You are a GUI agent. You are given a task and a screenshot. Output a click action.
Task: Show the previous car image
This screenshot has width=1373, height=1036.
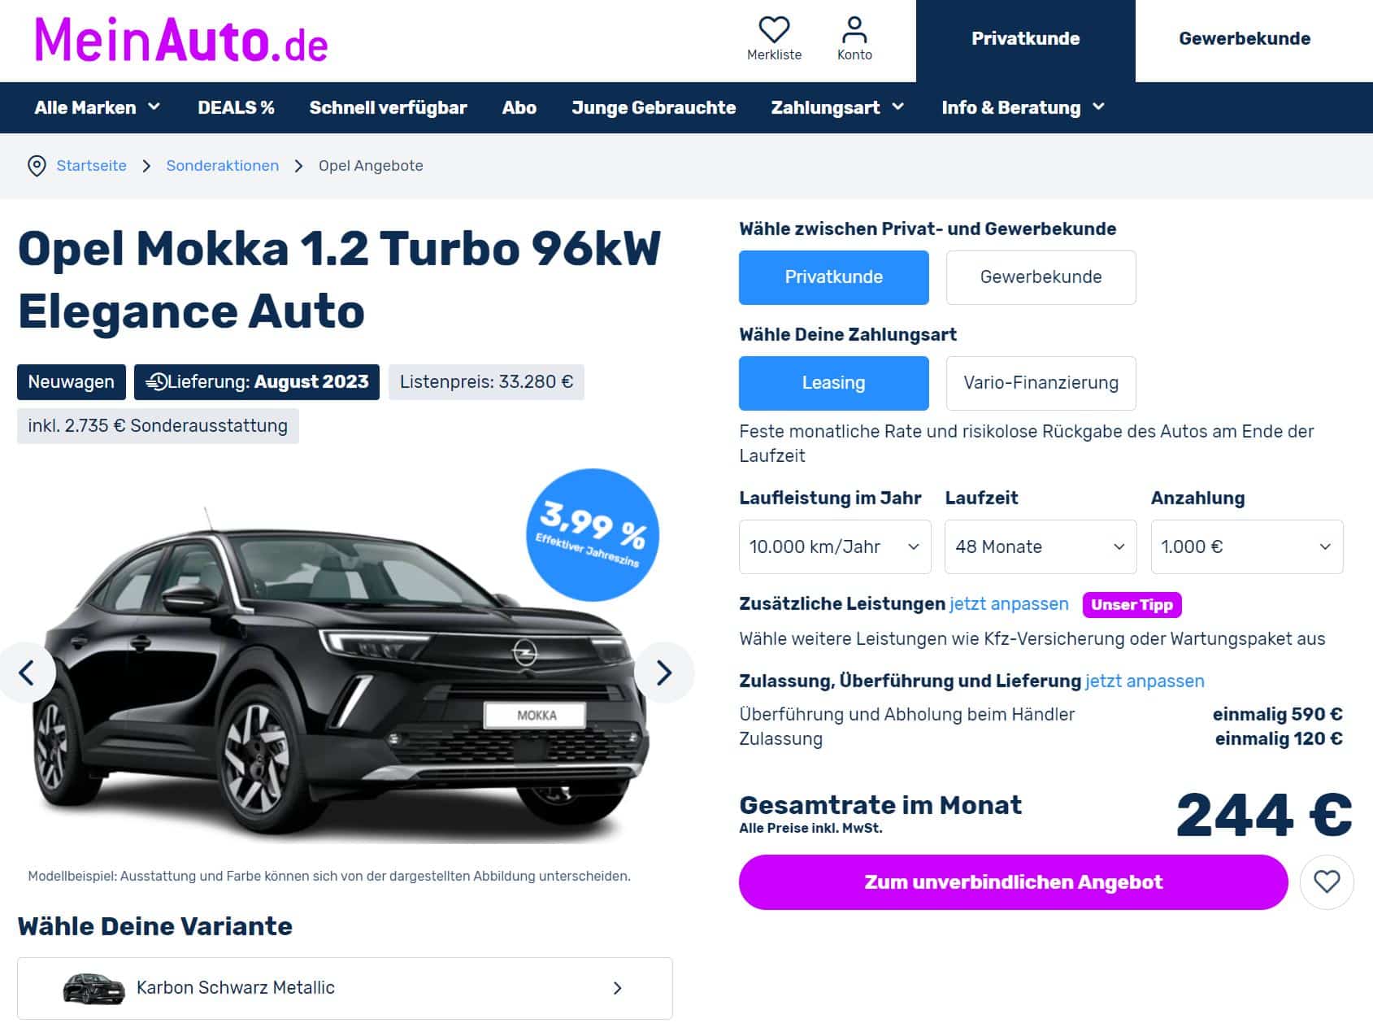point(27,673)
